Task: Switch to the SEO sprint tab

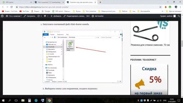Action: click(17, 2)
